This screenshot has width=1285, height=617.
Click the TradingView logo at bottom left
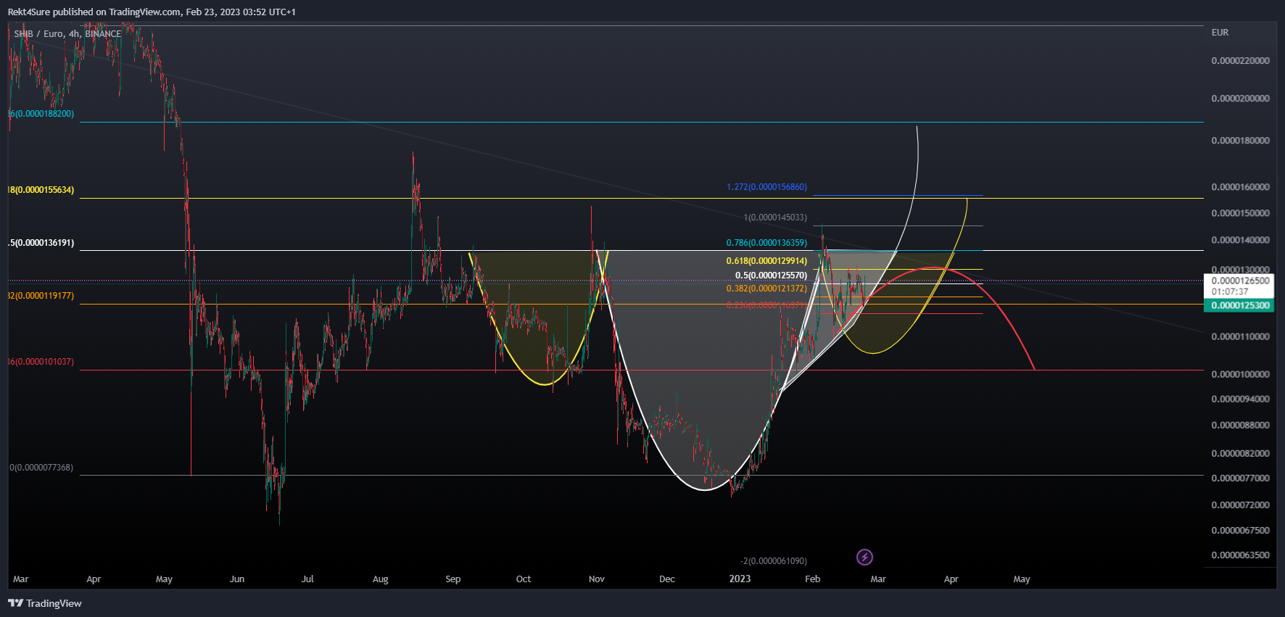pyautogui.click(x=45, y=603)
